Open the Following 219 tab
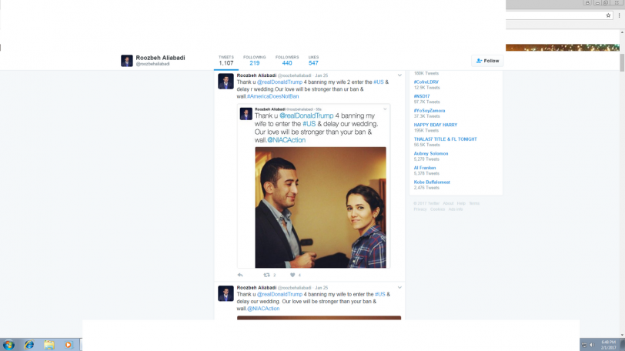 pos(254,61)
